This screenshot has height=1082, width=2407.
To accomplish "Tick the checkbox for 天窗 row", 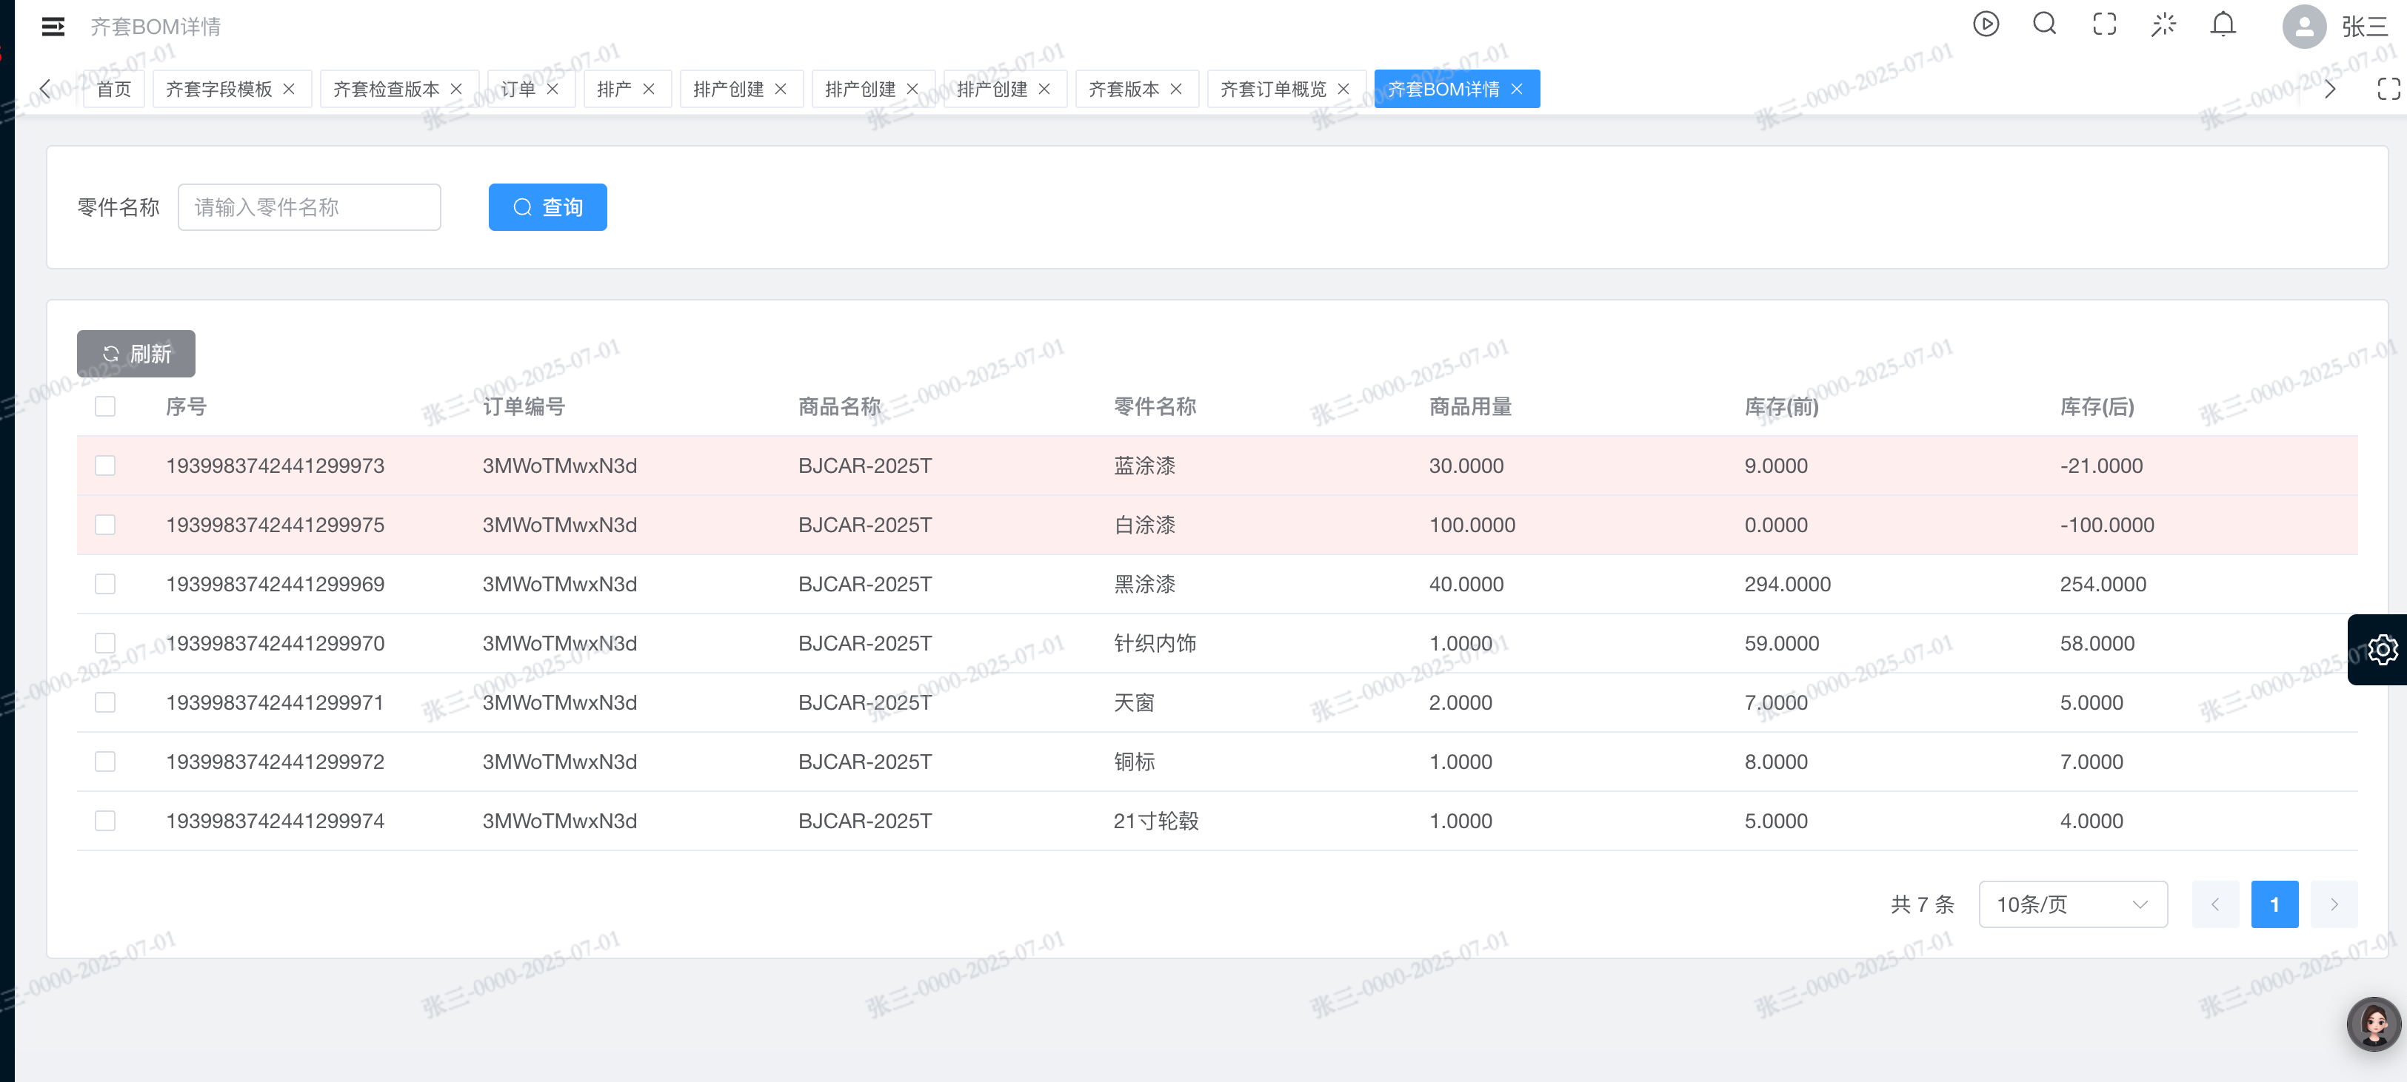I will click(104, 702).
